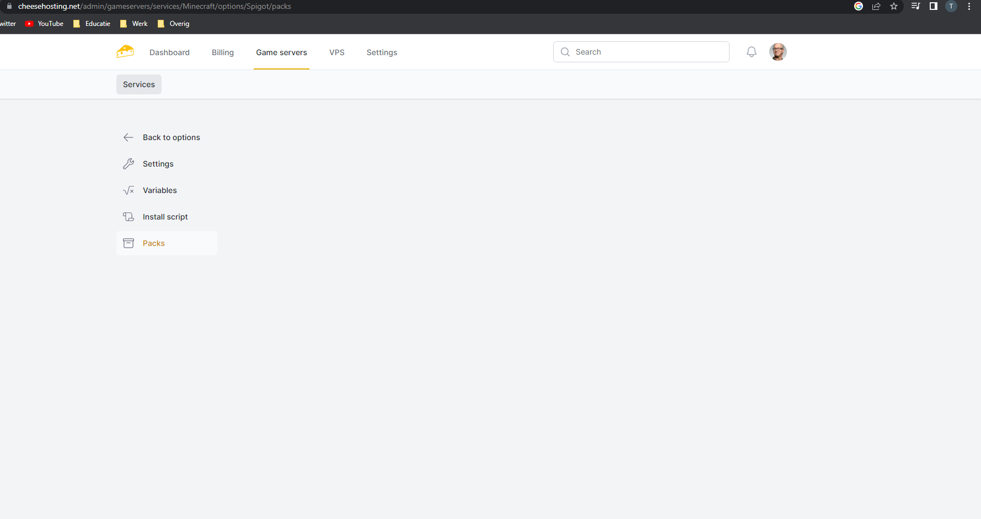981x519 pixels.
Task: Click the cheese logo icon
Action: click(x=125, y=52)
